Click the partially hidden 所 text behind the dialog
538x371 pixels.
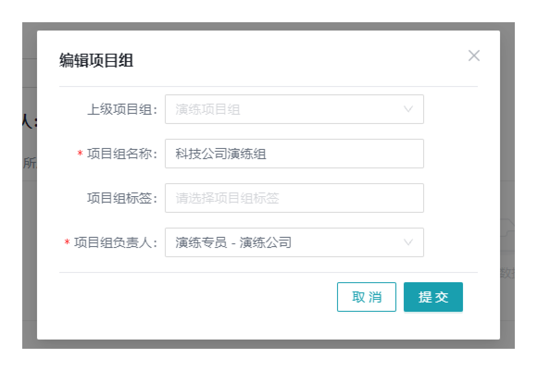click(x=29, y=164)
